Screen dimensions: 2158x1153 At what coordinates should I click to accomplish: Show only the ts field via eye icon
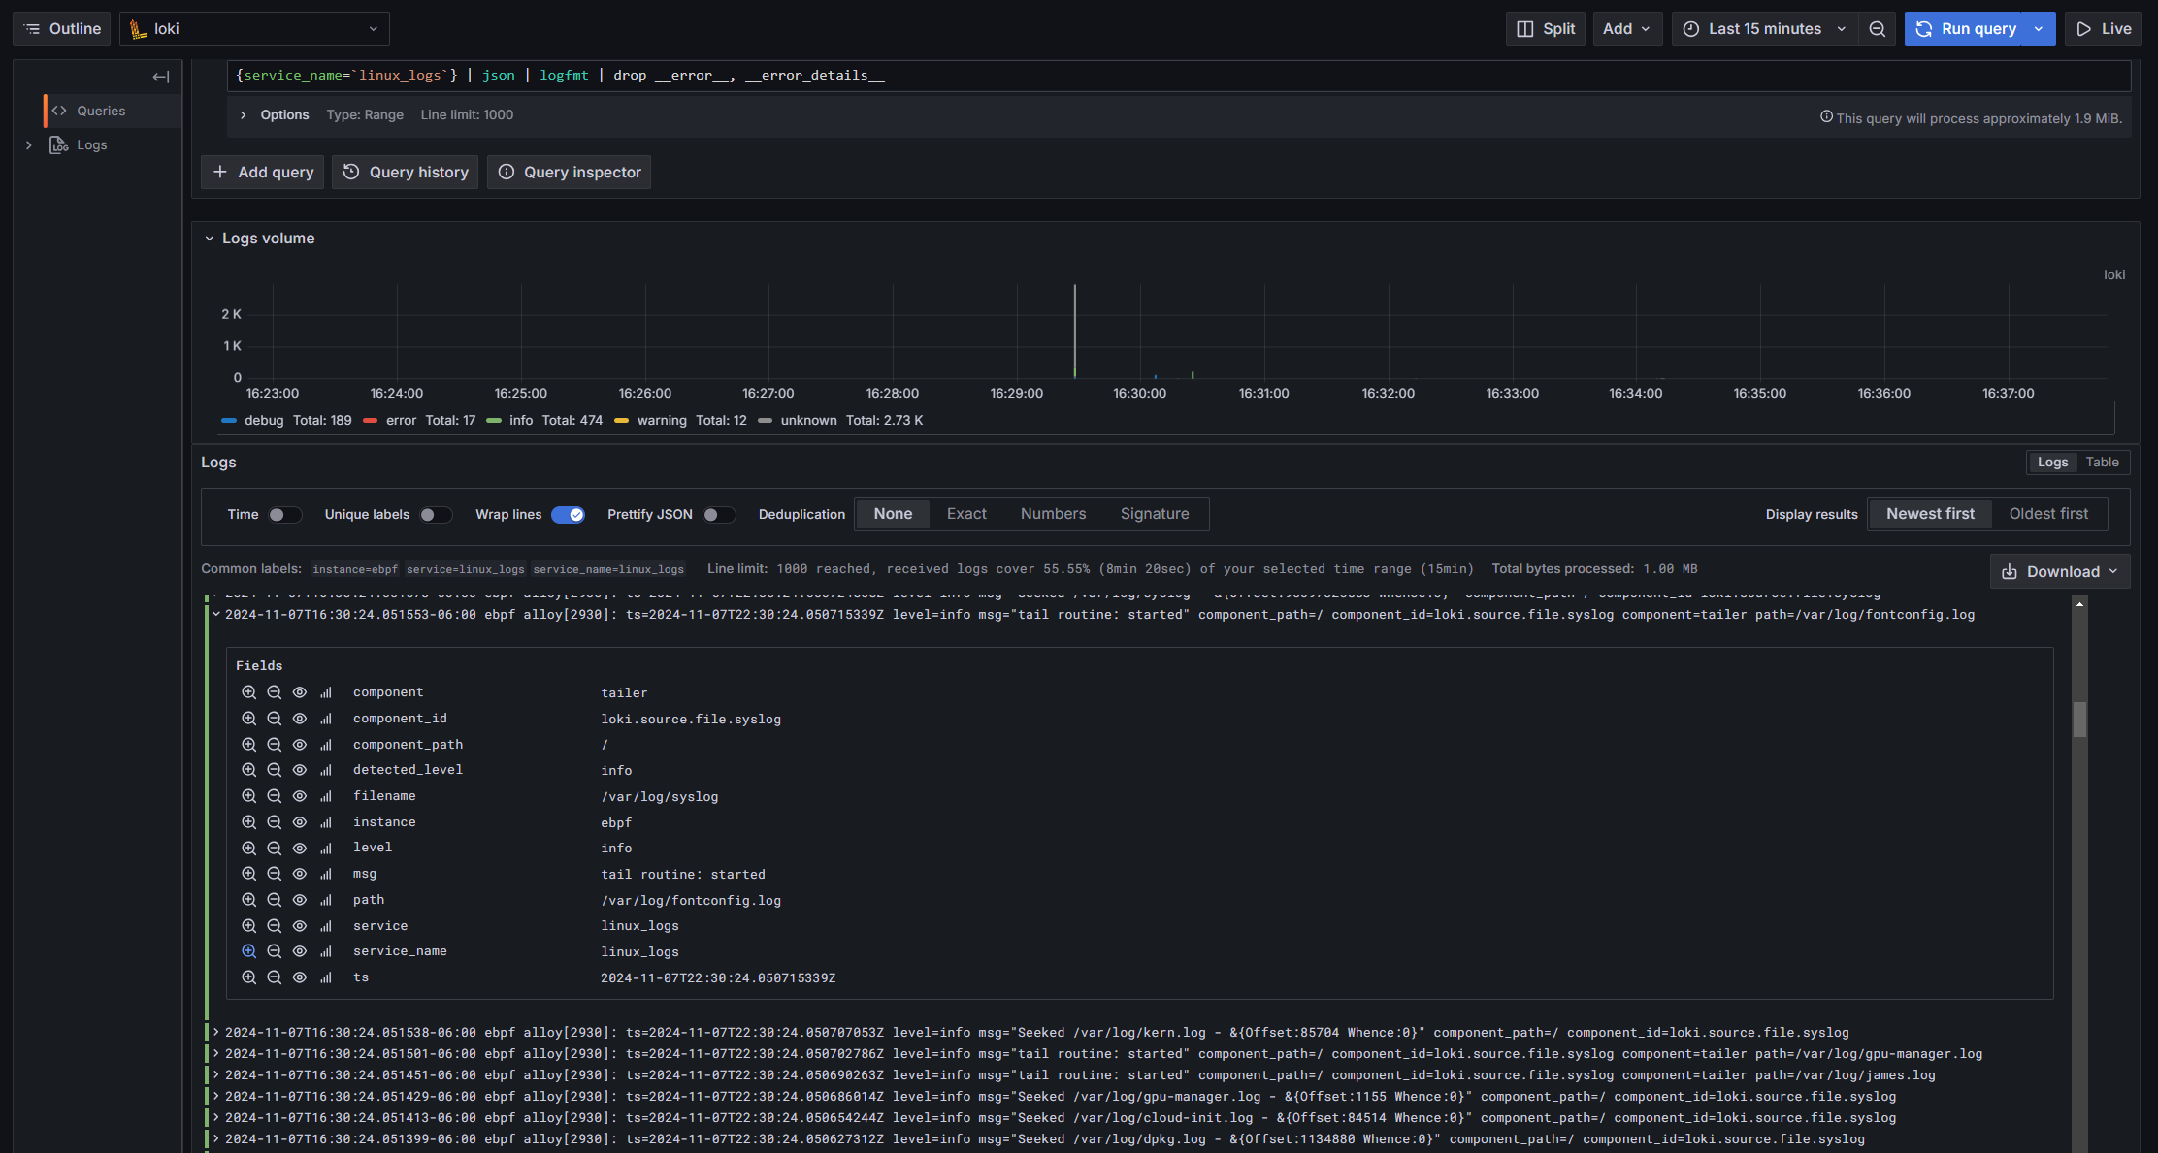click(x=300, y=977)
